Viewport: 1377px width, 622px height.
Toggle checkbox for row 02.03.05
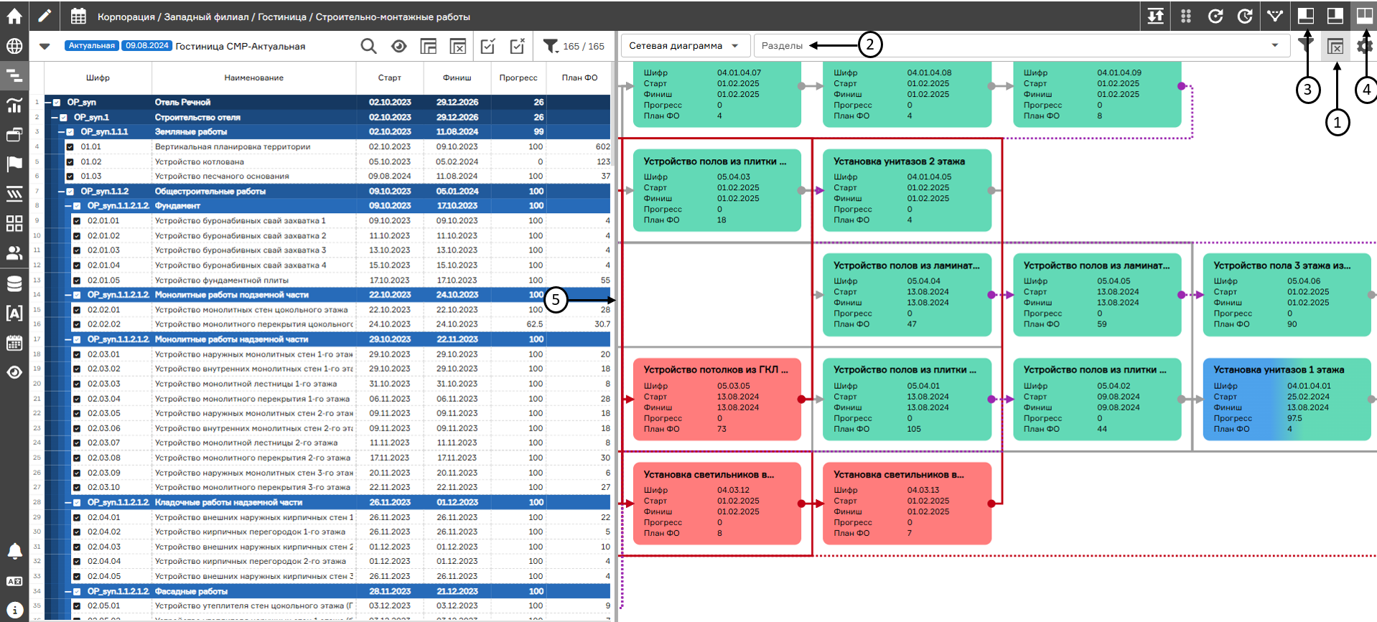[x=77, y=413]
